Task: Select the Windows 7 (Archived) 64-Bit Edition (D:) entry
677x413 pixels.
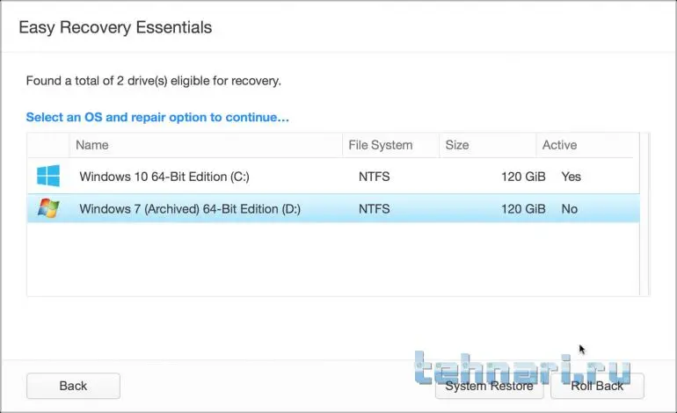Action: [x=189, y=209]
